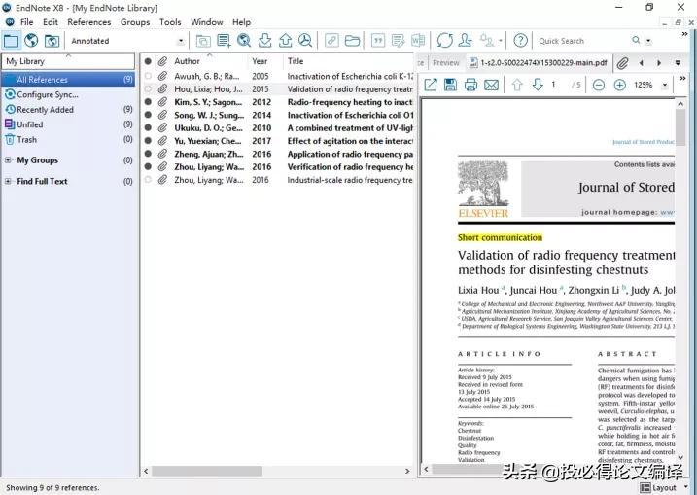Toggle read status dot for Zhou Industrial-scale reference
This screenshot has width=697, height=495.
148,180
